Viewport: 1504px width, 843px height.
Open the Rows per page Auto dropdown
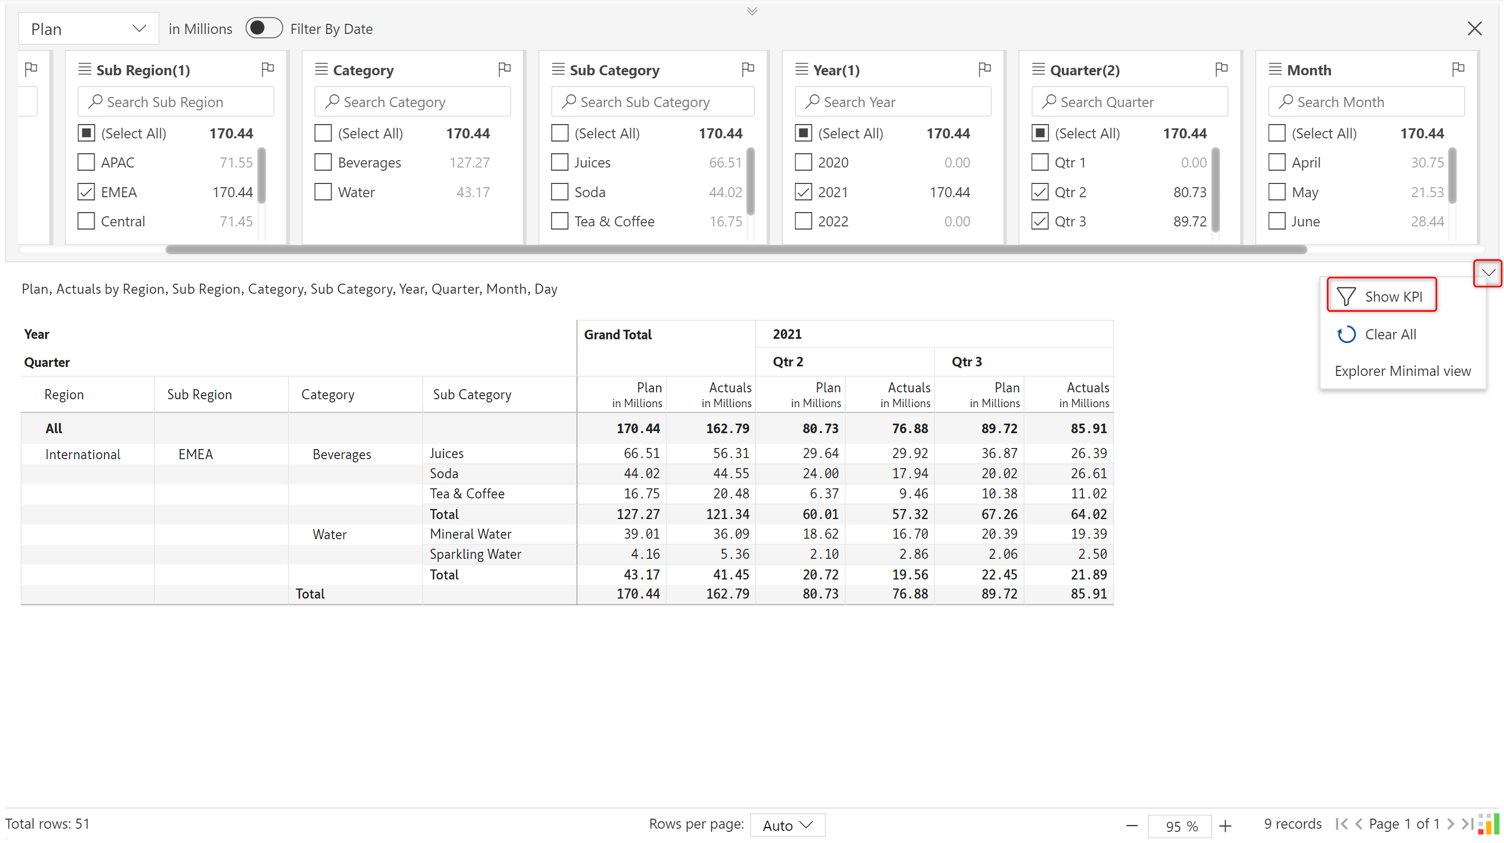click(787, 825)
